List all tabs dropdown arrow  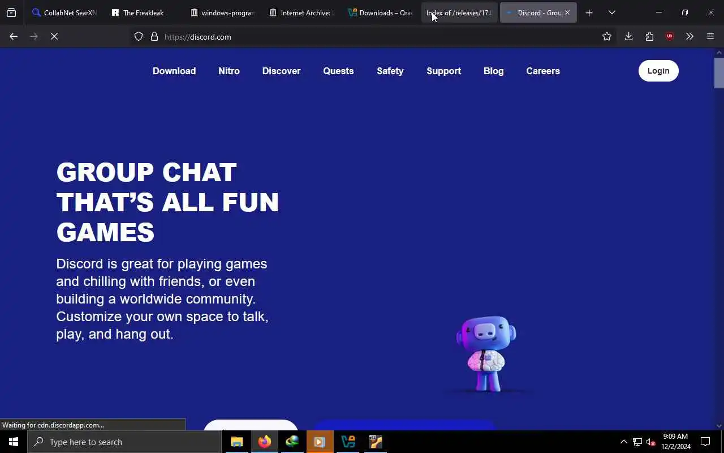[612, 12]
